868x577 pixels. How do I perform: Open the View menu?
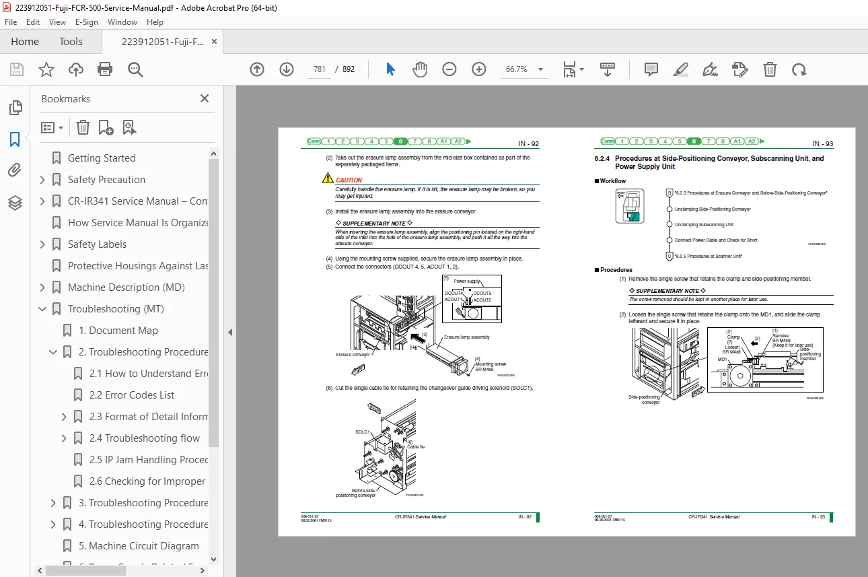57,22
